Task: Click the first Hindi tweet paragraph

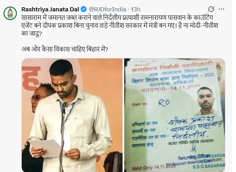Action: 120,25
